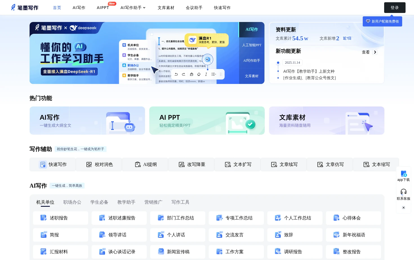Select banner tab 文库素材
The image size is (414, 260).
coord(252,76)
